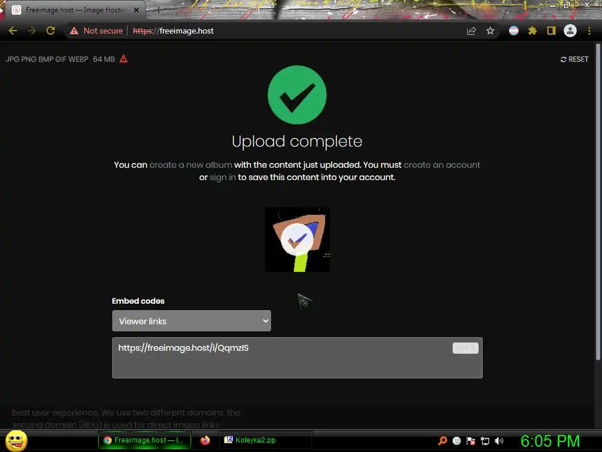This screenshot has height=452, width=602.
Task: Go forward using the browser forward arrow
Action: [x=32, y=31]
